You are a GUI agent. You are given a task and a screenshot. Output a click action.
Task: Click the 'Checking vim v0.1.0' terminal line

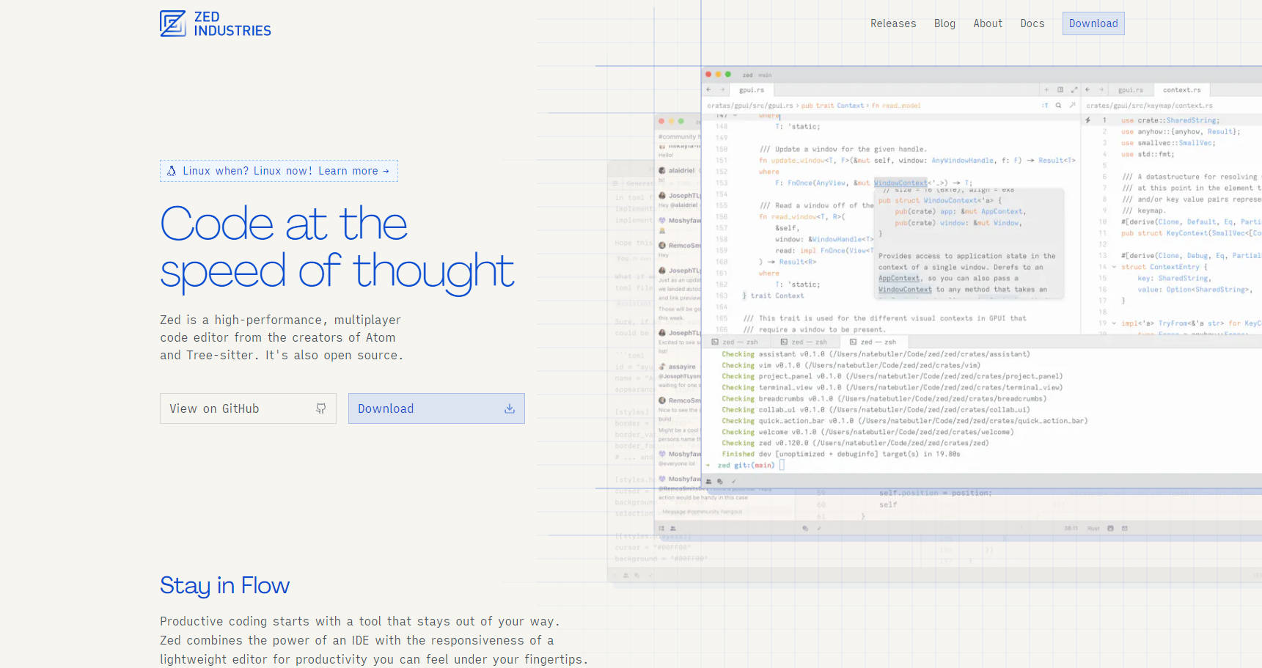pyautogui.click(x=851, y=365)
